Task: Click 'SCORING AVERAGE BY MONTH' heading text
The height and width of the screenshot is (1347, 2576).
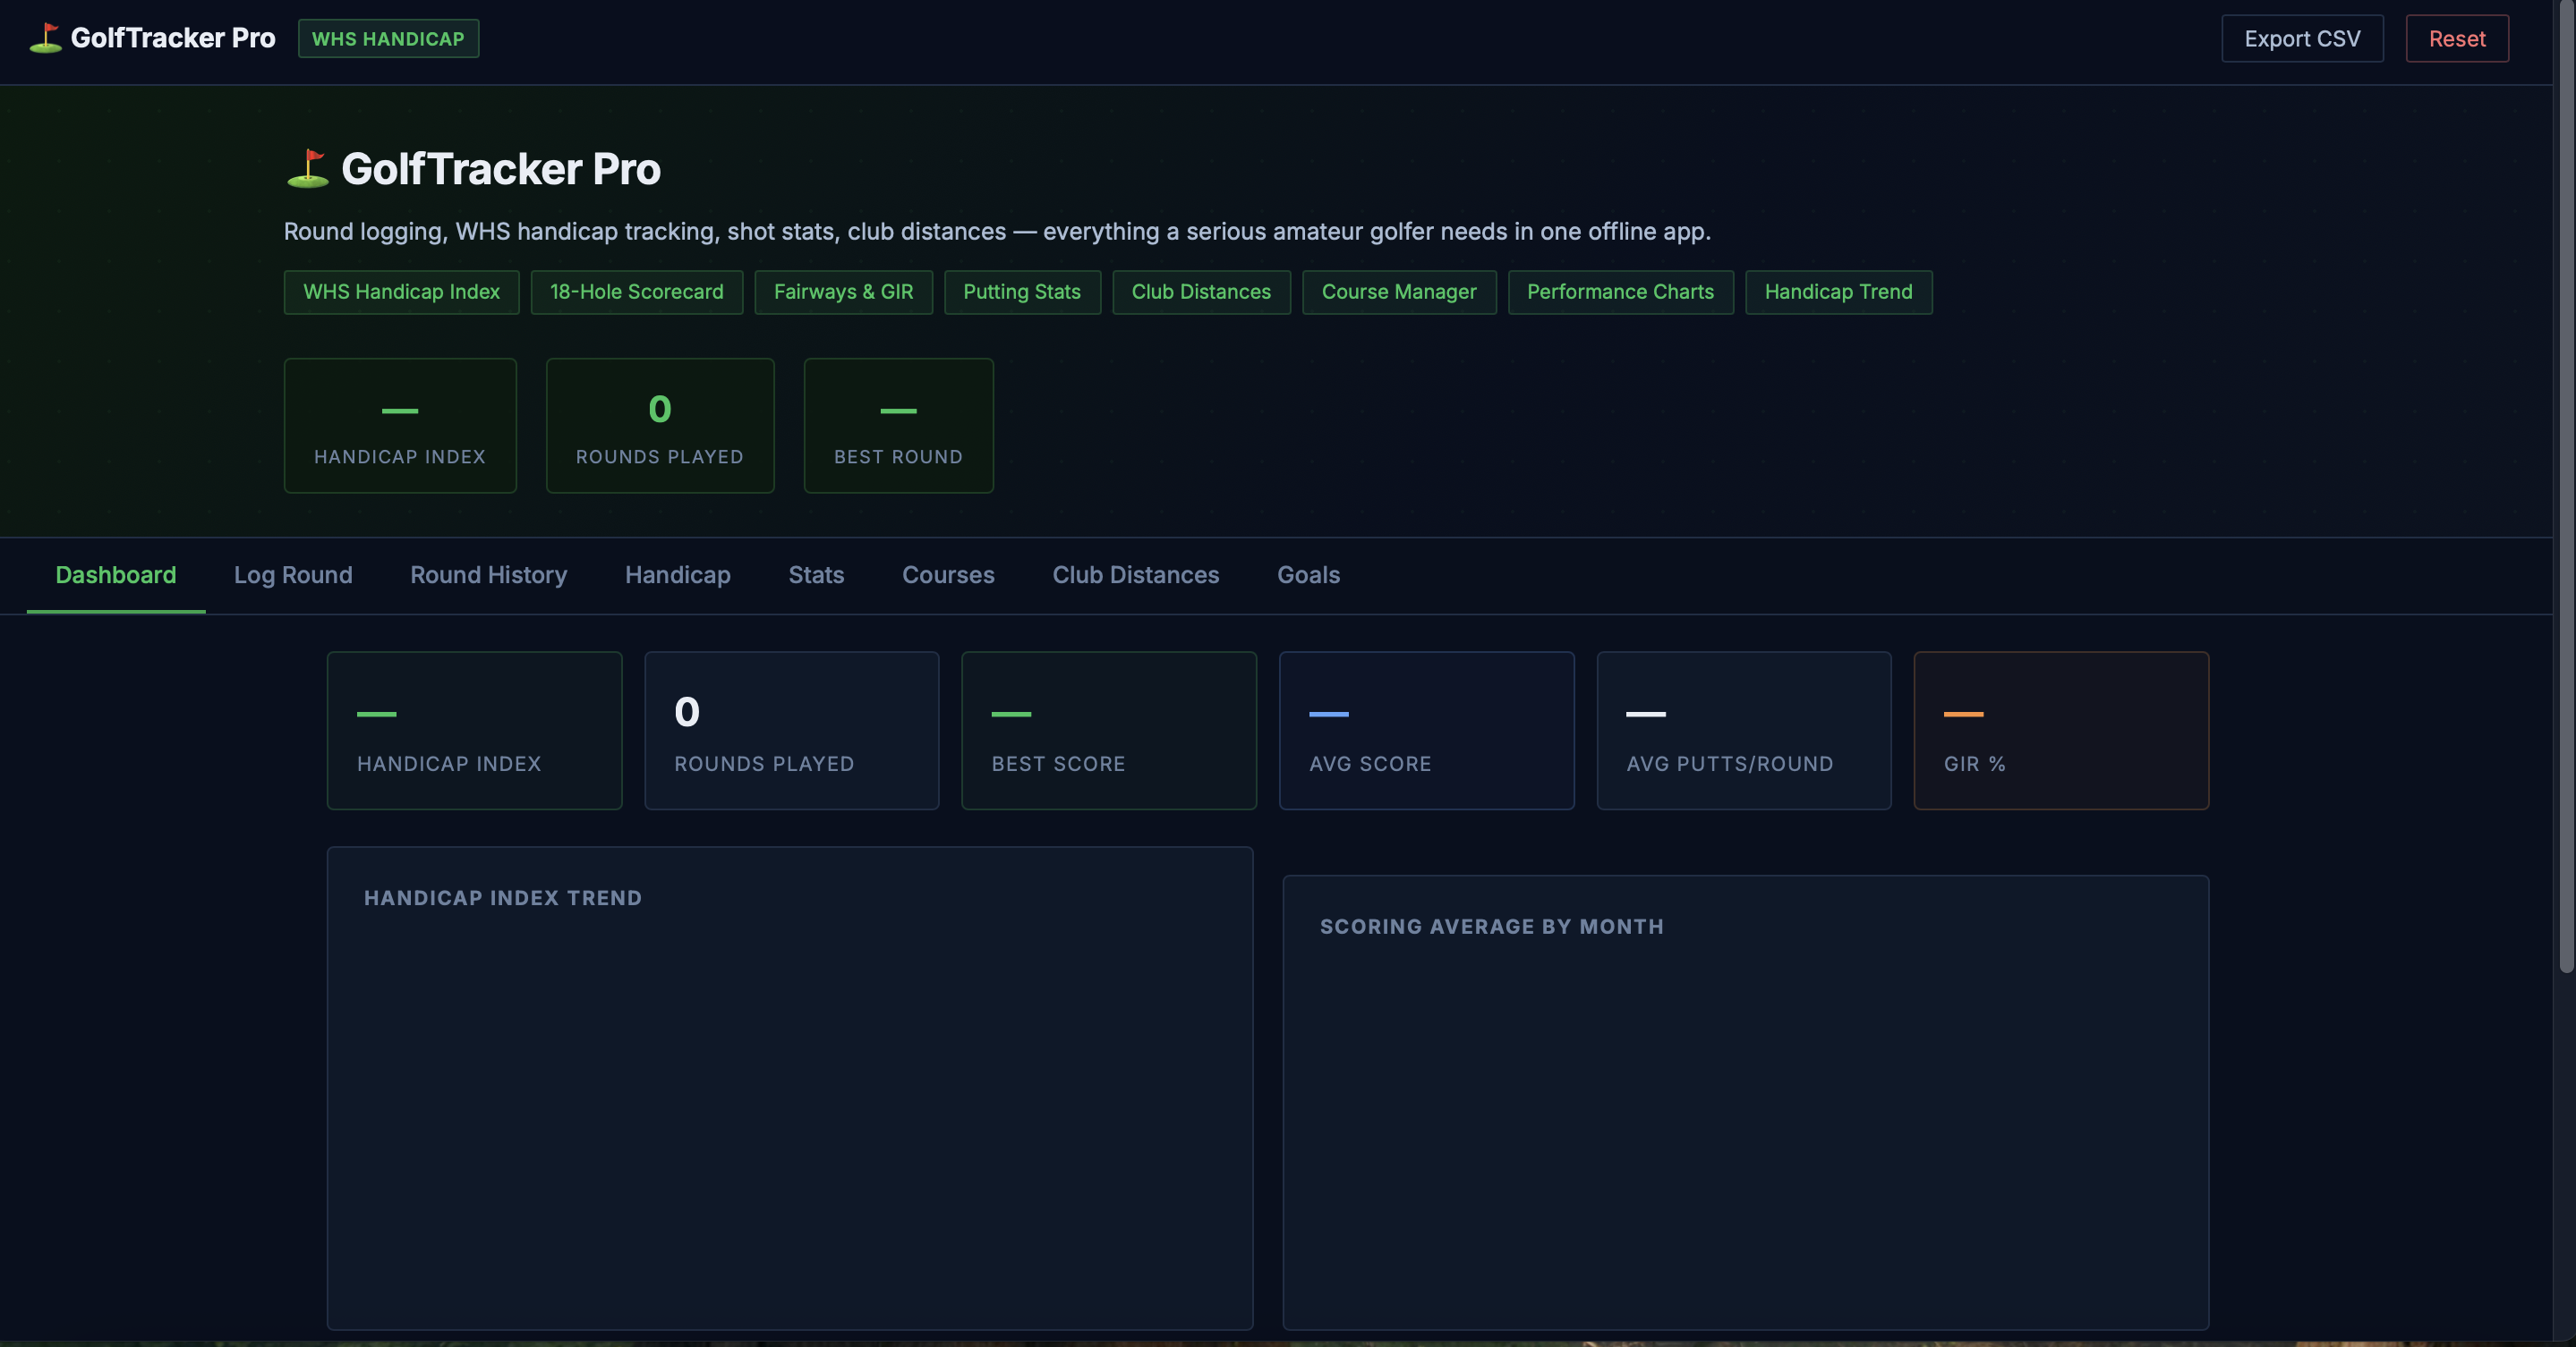Action: [1491, 927]
